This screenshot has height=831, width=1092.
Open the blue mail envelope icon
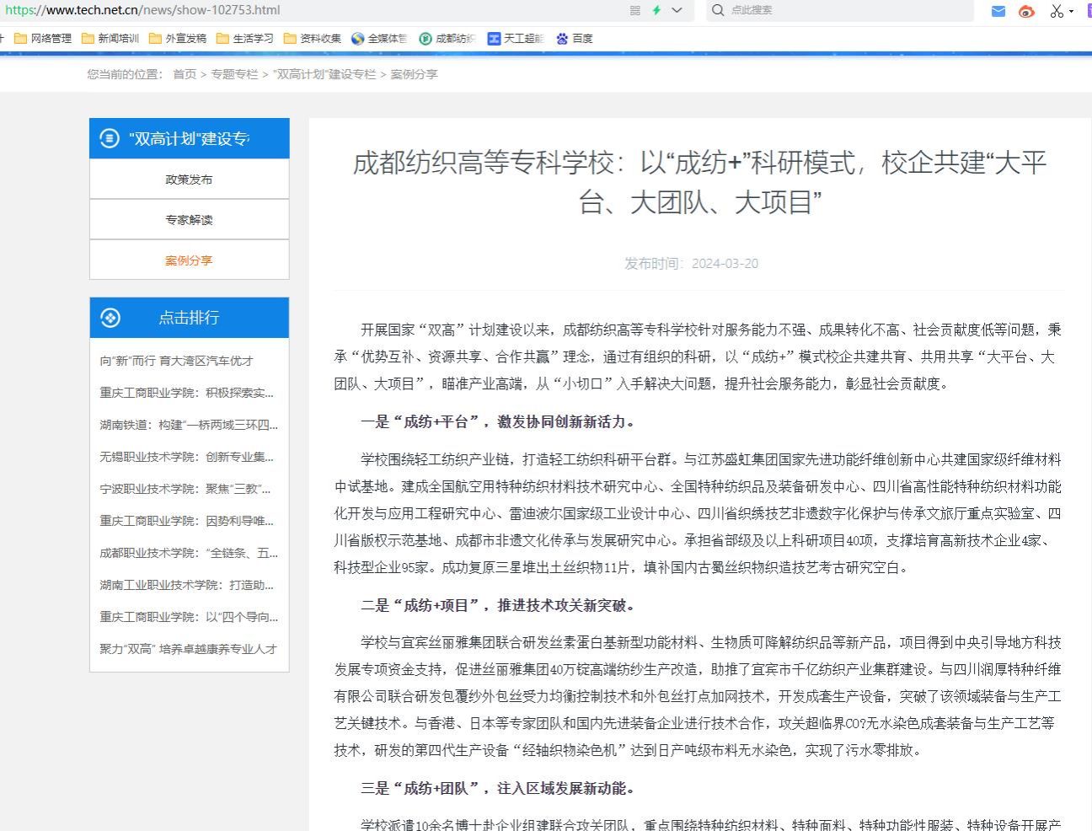[998, 11]
